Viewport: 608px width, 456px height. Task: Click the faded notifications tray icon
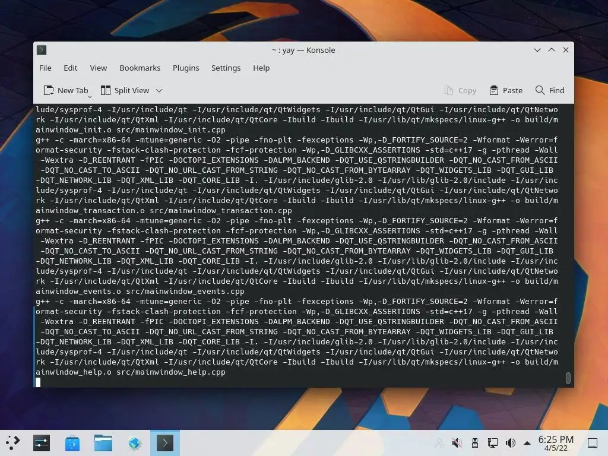pos(440,443)
